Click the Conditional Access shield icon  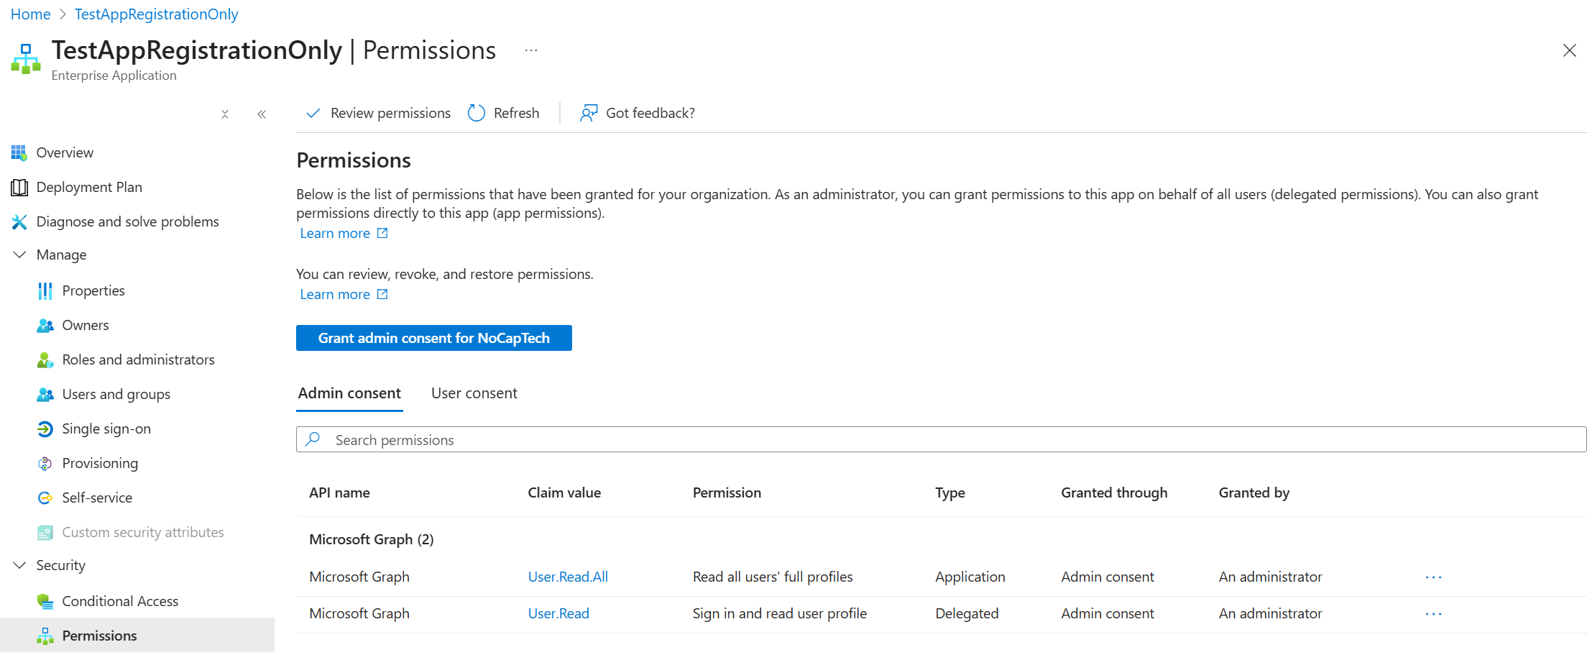tap(45, 601)
